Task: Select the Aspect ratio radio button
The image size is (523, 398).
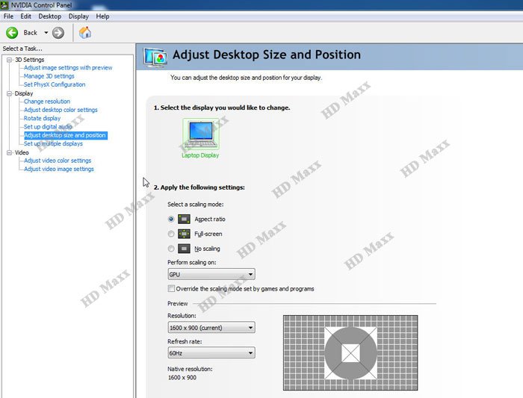Action: (171, 219)
